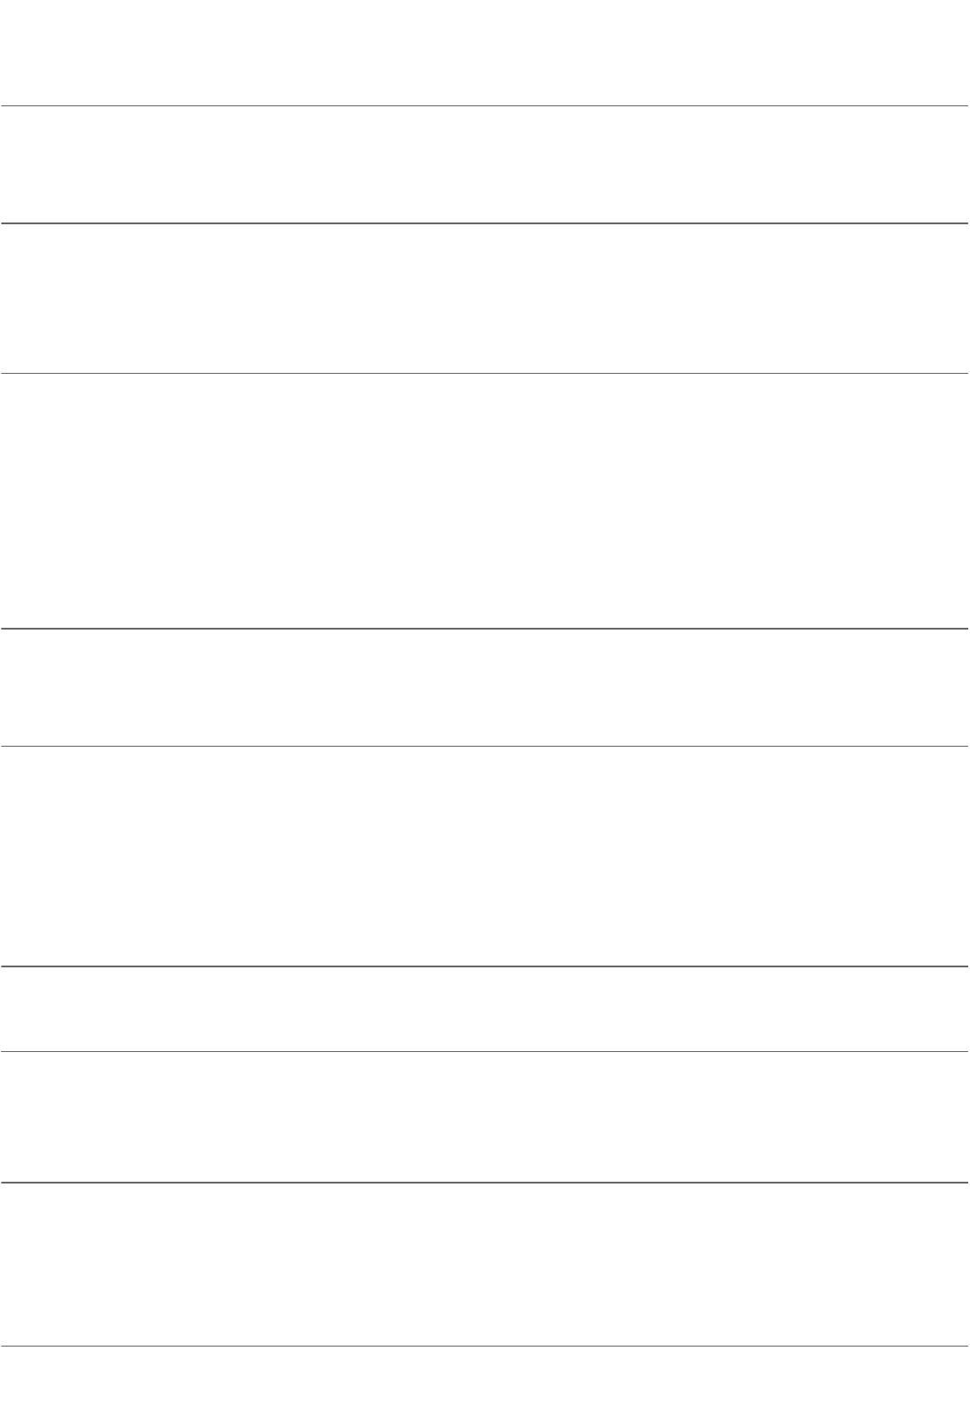The image size is (970, 1415).
Task: Select the tallest empty row on the page
Action: tap(485, 500)
